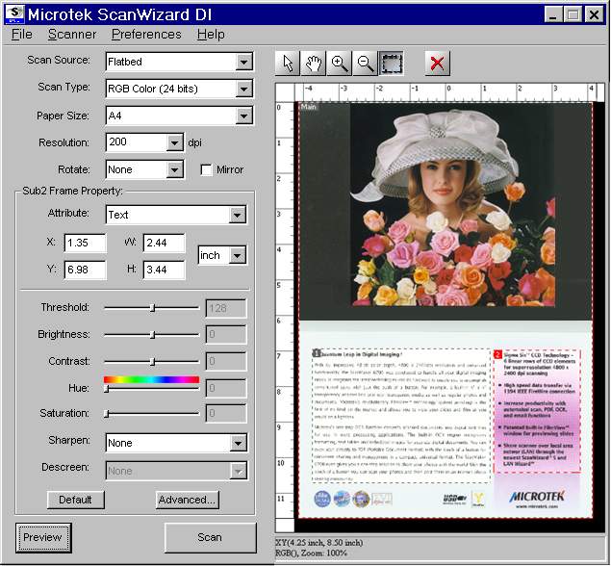Select the arrow pointer tool
Image resolution: width=611 pixels, height=566 pixels.
click(x=288, y=64)
